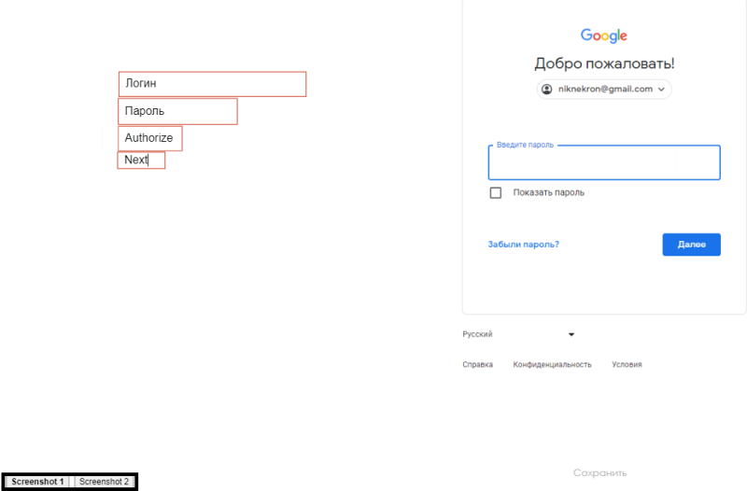Focus the Введите пароль input field
The width and height of the screenshot is (747, 491).
(x=604, y=166)
